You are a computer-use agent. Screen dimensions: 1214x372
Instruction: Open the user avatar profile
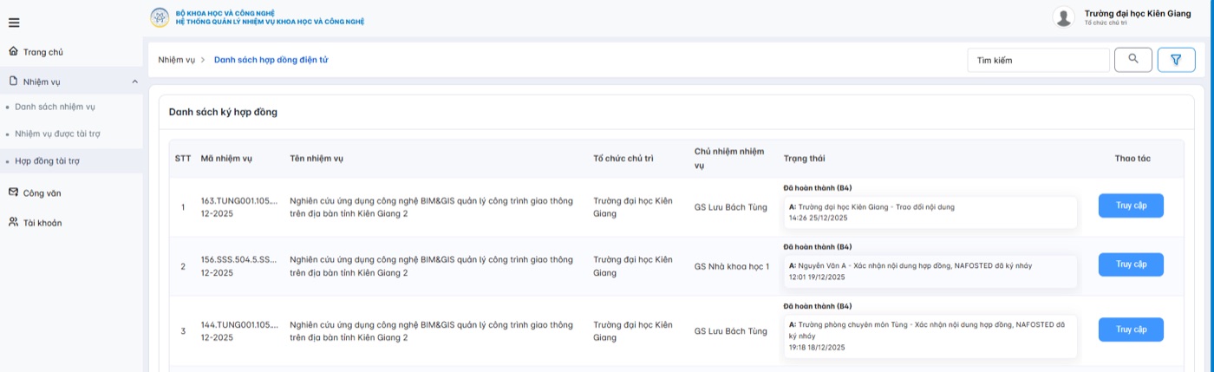pos(1063,17)
